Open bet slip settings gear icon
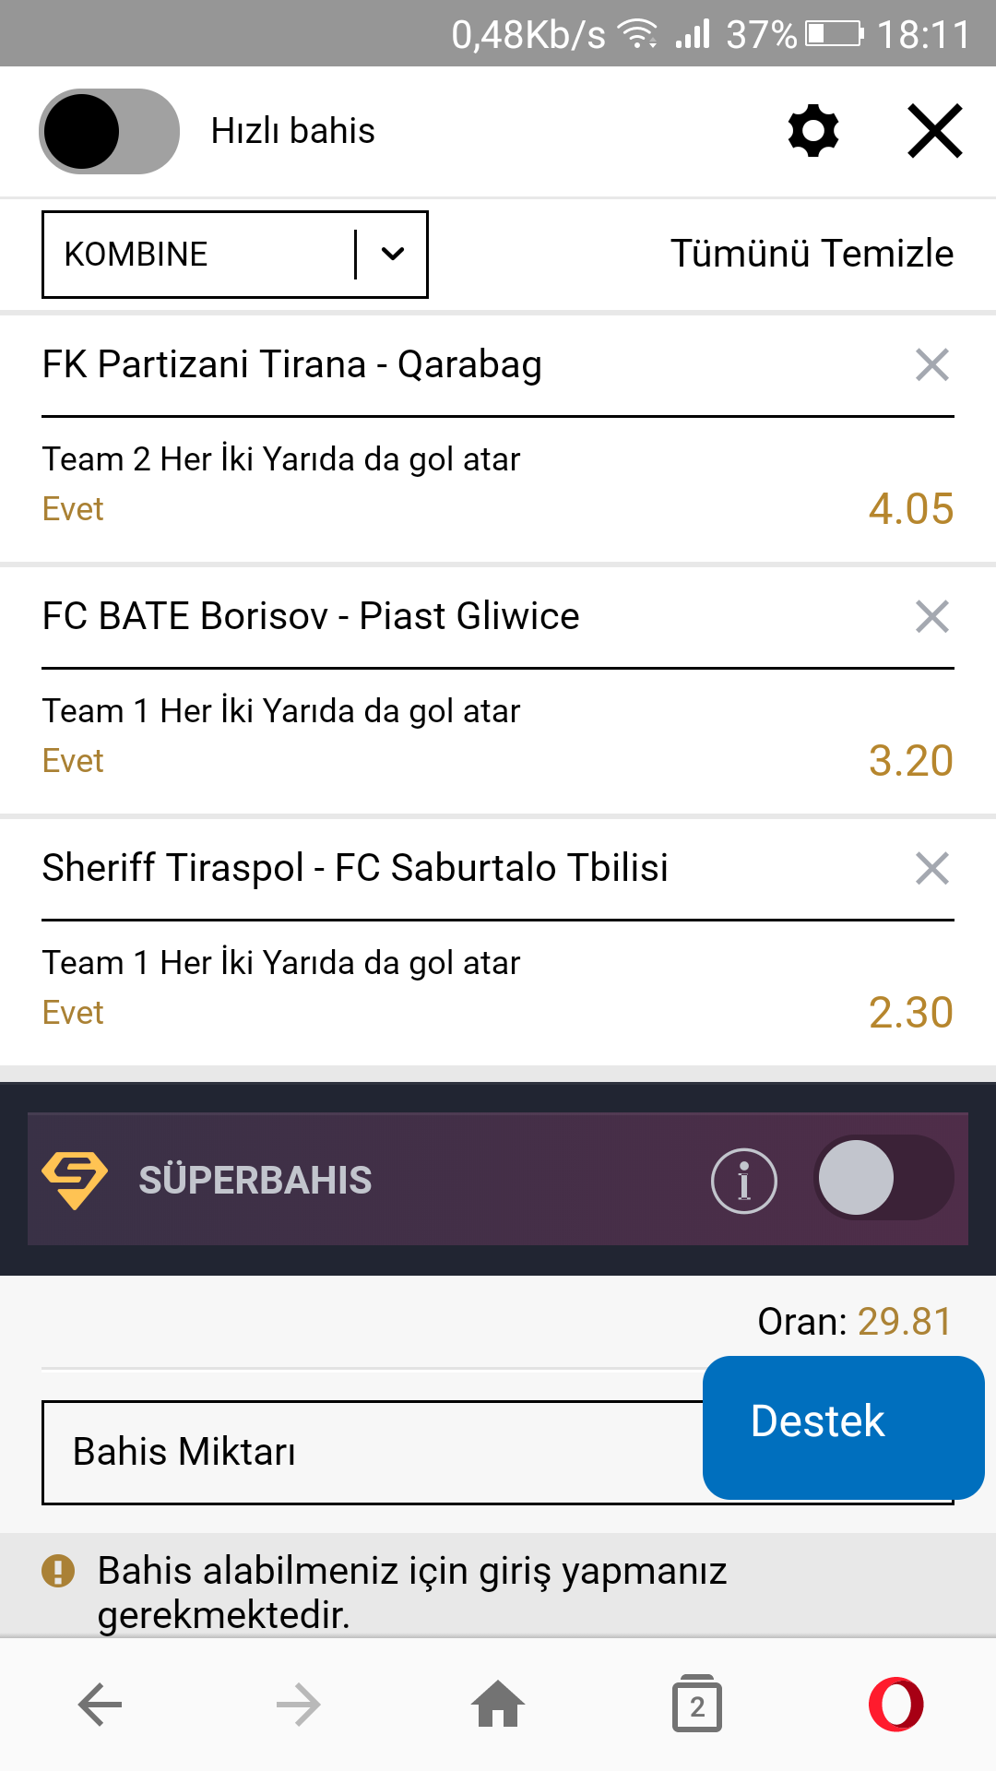Image resolution: width=996 pixels, height=1771 pixels. (813, 131)
